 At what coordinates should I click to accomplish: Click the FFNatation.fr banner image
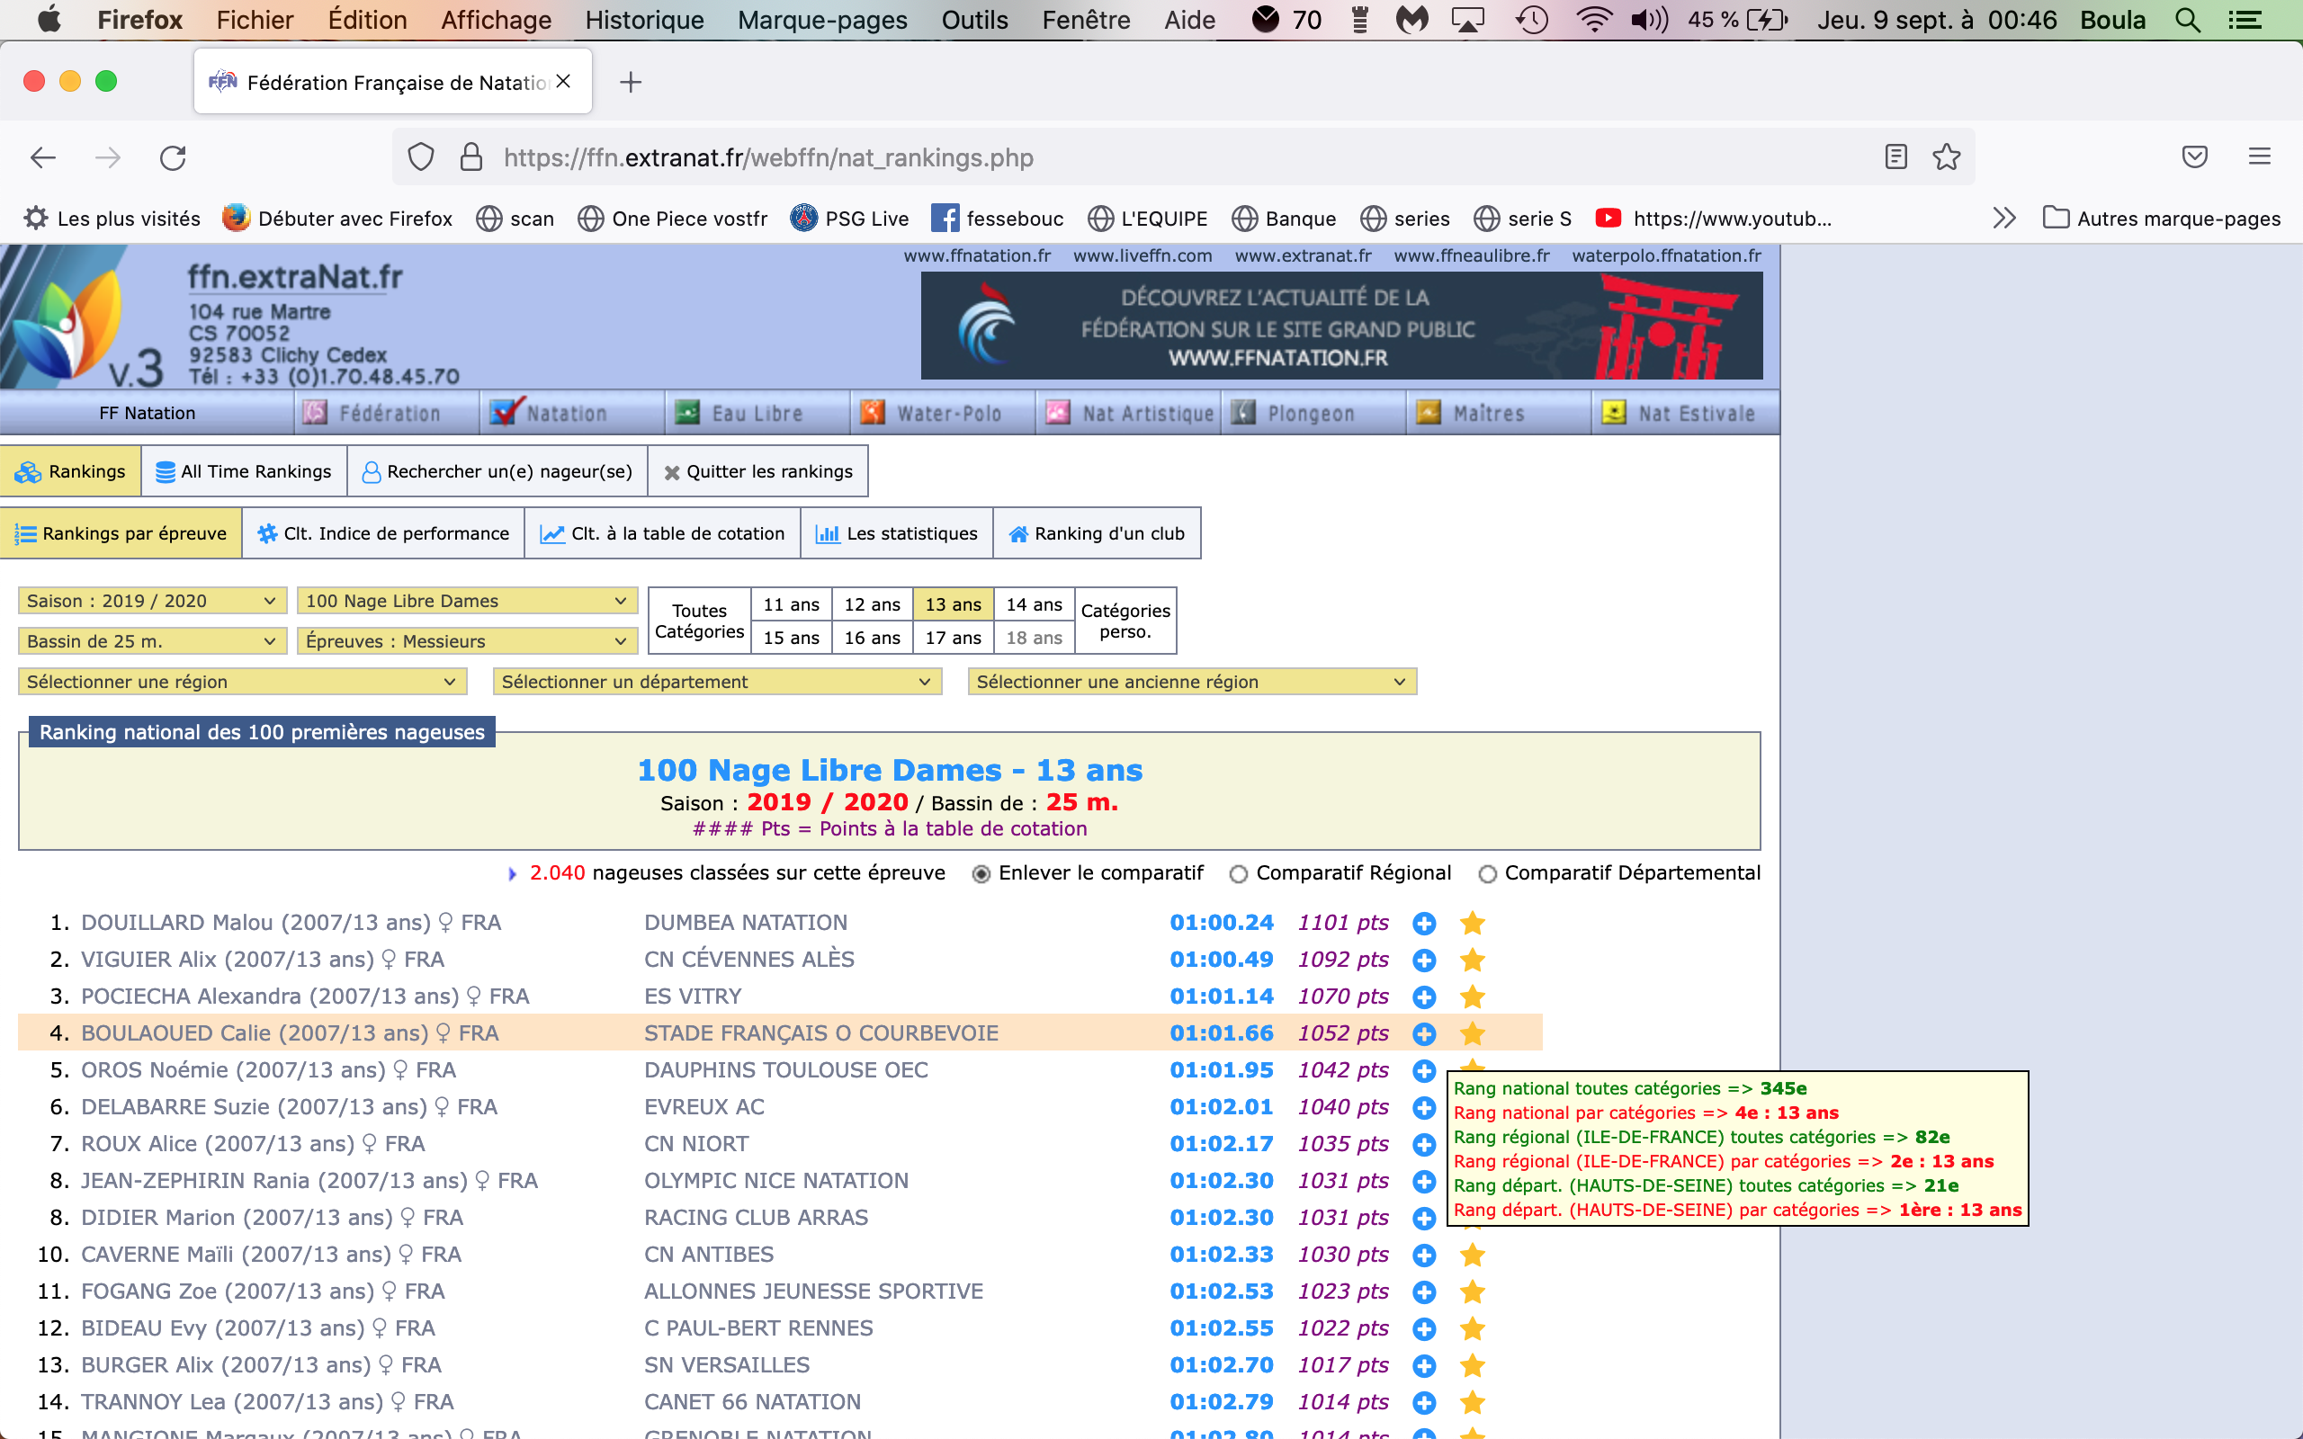click(x=1341, y=326)
